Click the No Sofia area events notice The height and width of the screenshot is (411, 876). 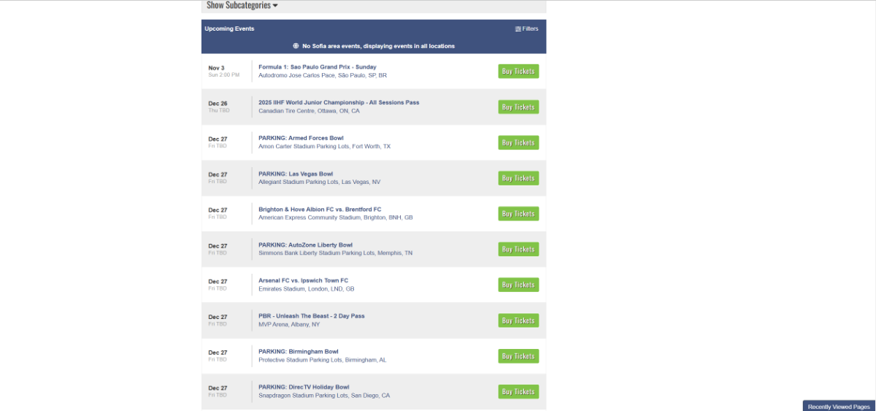pyautogui.click(x=378, y=46)
